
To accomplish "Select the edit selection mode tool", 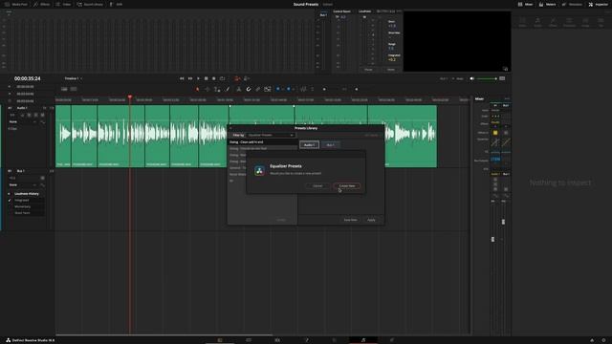I will (x=217, y=89).
